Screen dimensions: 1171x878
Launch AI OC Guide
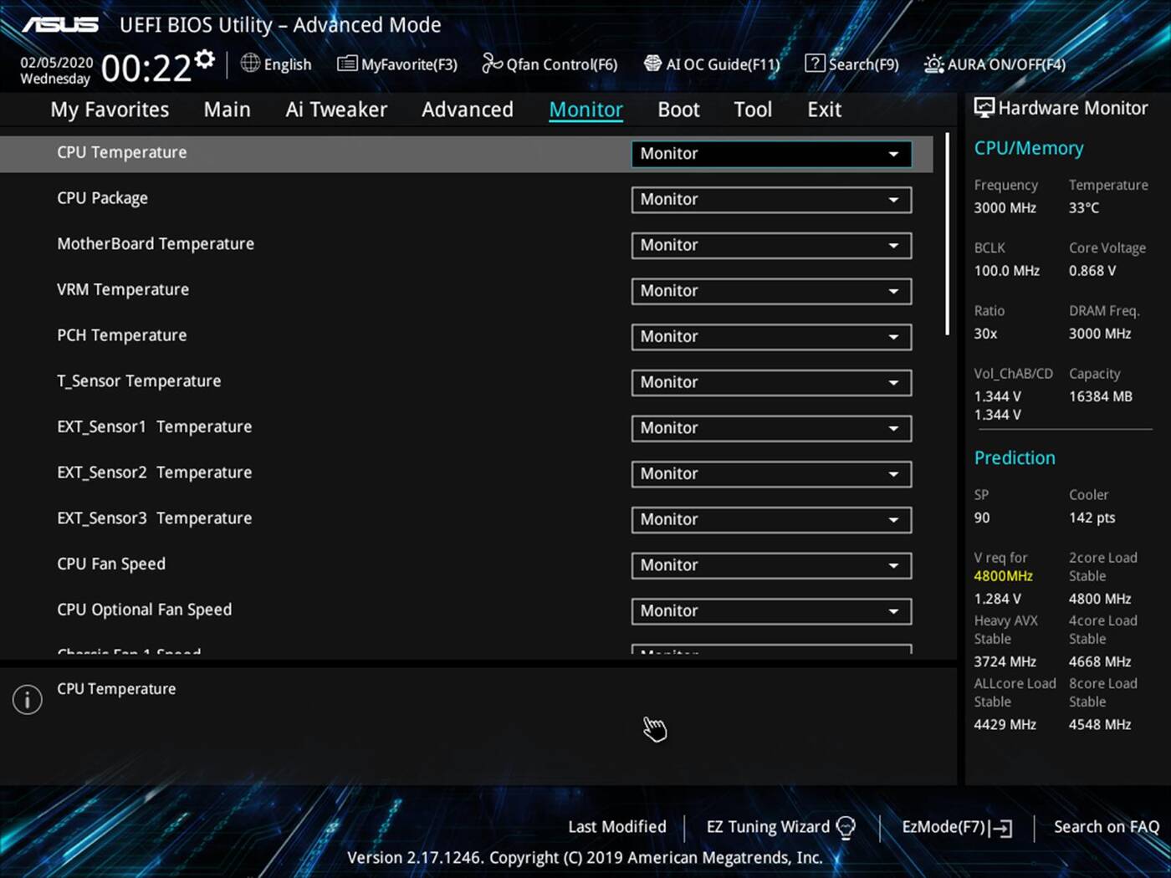[712, 64]
